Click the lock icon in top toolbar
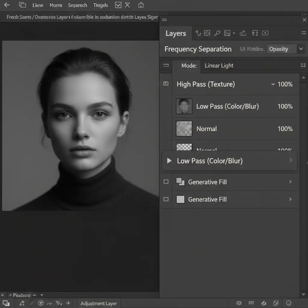The width and height of the screenshot is (308, 308). click(x=141, y=5)
